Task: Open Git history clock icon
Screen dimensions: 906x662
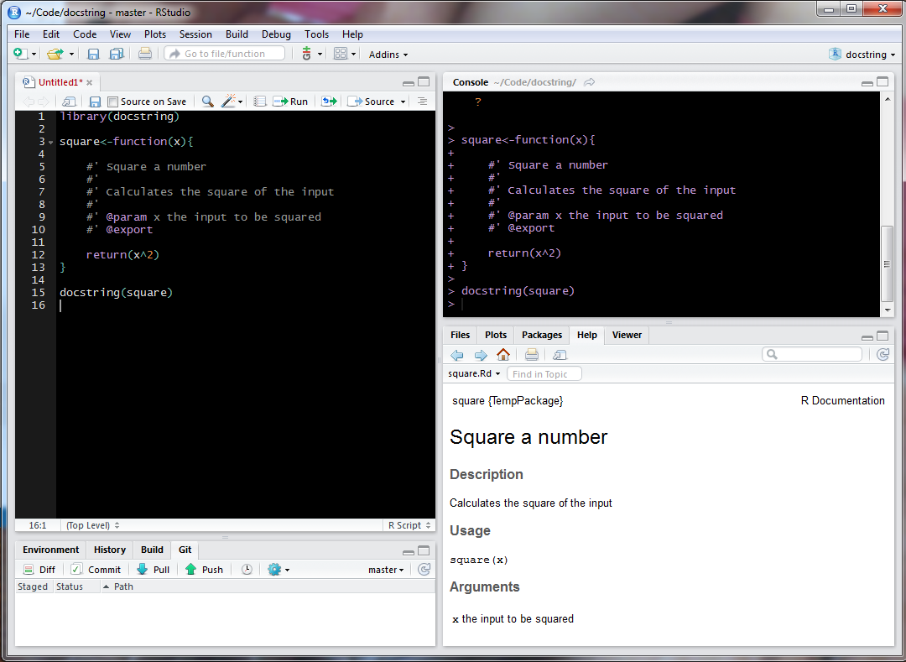Action: pos(247,570)
